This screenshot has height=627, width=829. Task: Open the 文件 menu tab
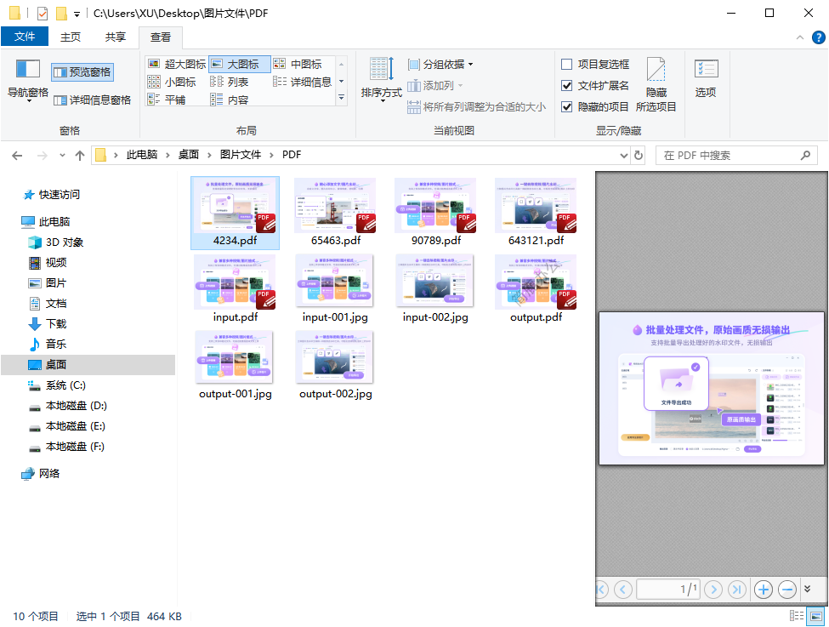point(25,37)
